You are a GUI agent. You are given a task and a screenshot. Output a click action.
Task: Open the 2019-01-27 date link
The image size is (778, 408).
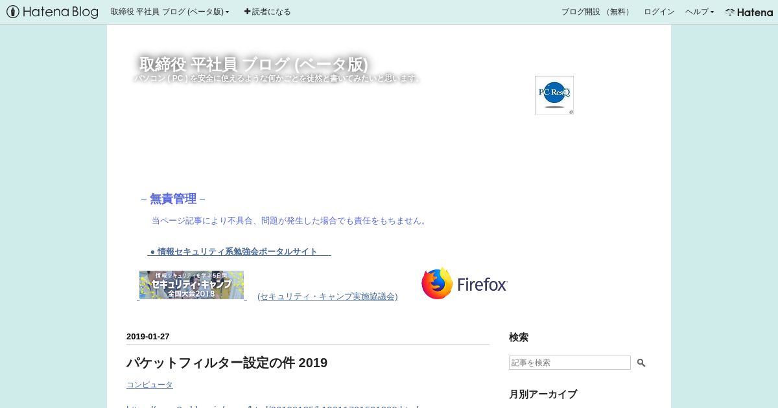(x=148, y=337)
